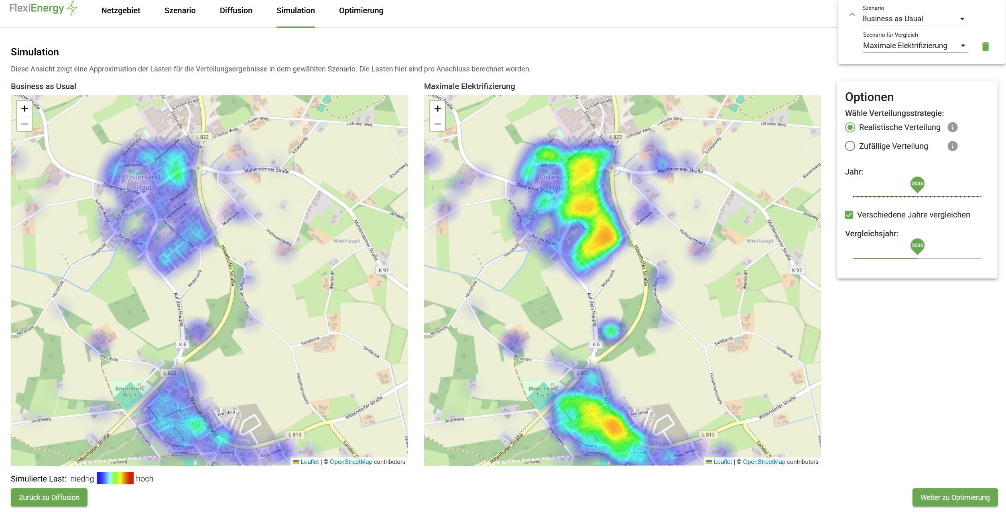Select Zufällige Verteilung strategy
Viewport: 1006px width, 512px height.
[x=850, y=146]
